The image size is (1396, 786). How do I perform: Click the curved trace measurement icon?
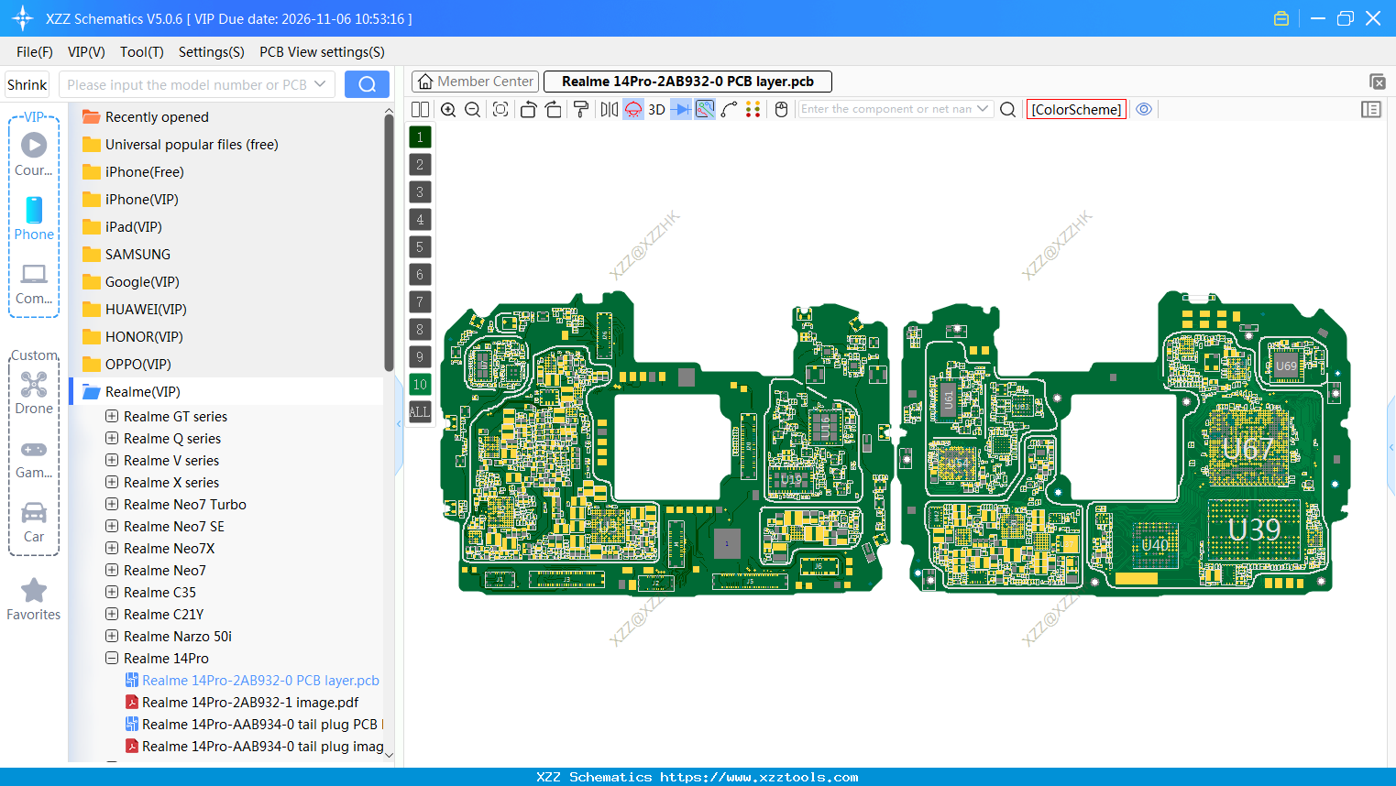click(731, 109)
